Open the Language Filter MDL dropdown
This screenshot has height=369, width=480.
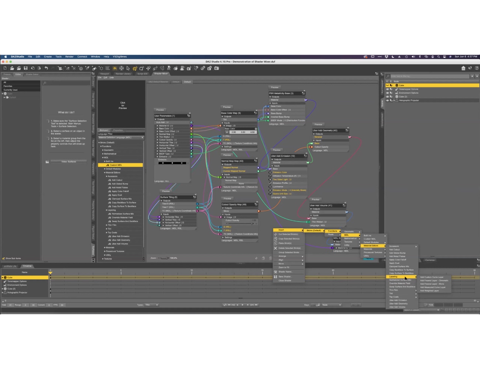click(x=121, y=138)
